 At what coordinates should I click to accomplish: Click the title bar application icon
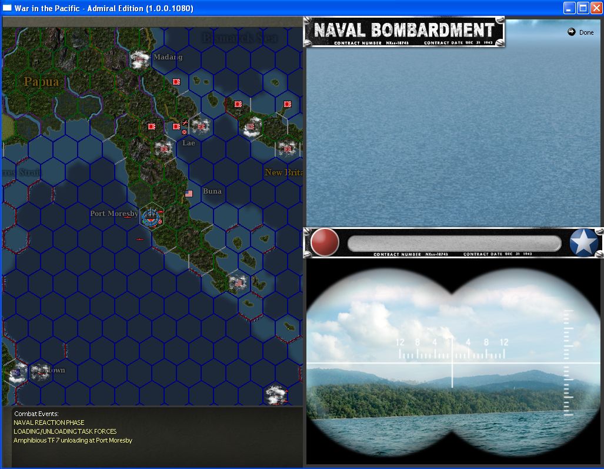coord(7,8)
